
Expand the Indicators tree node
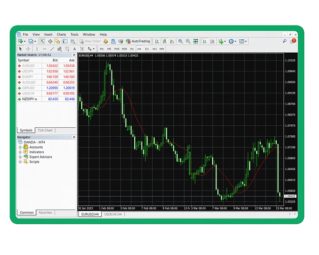click(20, 152)
